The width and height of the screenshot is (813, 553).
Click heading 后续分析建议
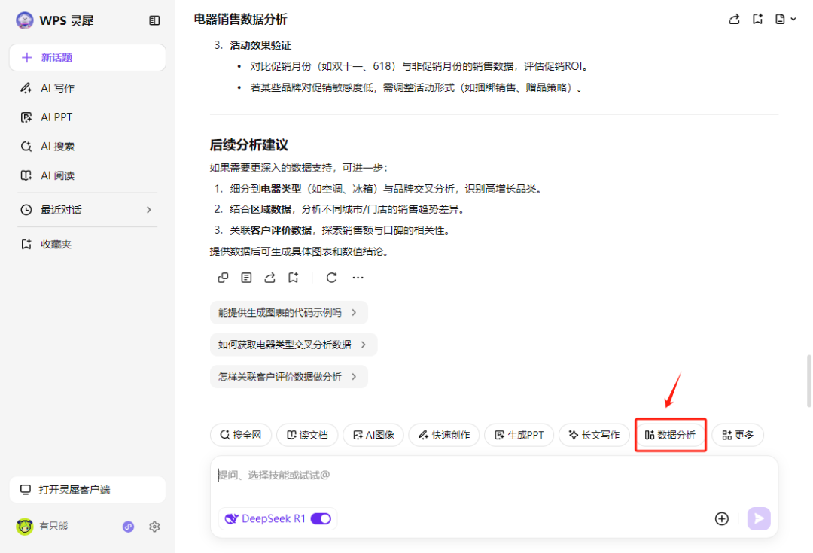point(249,145)
